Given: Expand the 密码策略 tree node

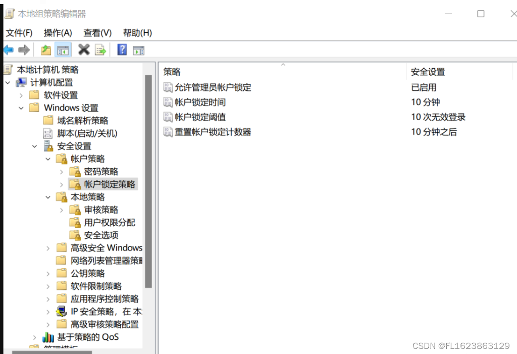Looking at the screenshot, I should (62, 172).
